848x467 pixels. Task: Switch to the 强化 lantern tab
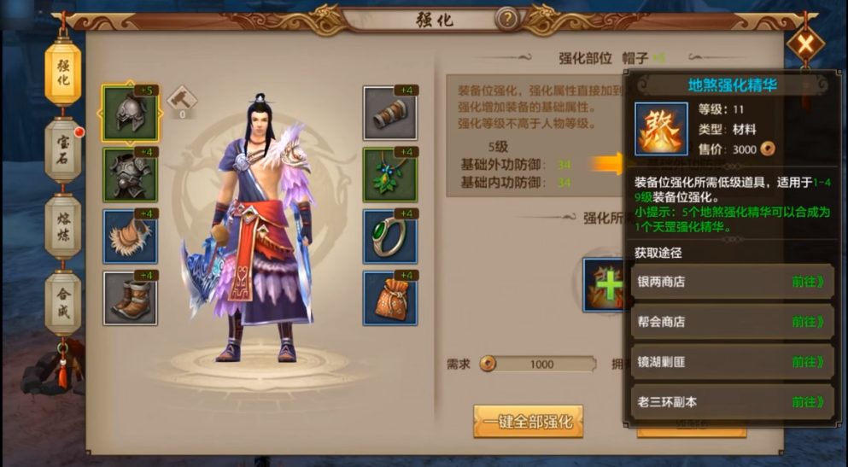tap(63, 73)
